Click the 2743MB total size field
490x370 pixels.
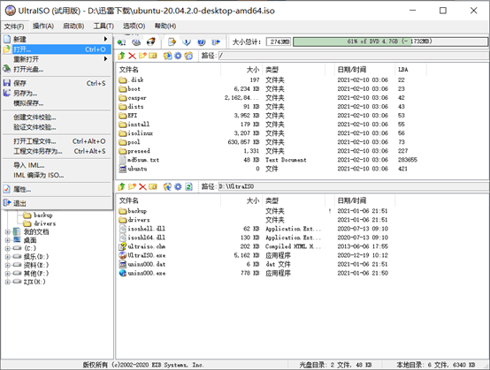(279, 42)
